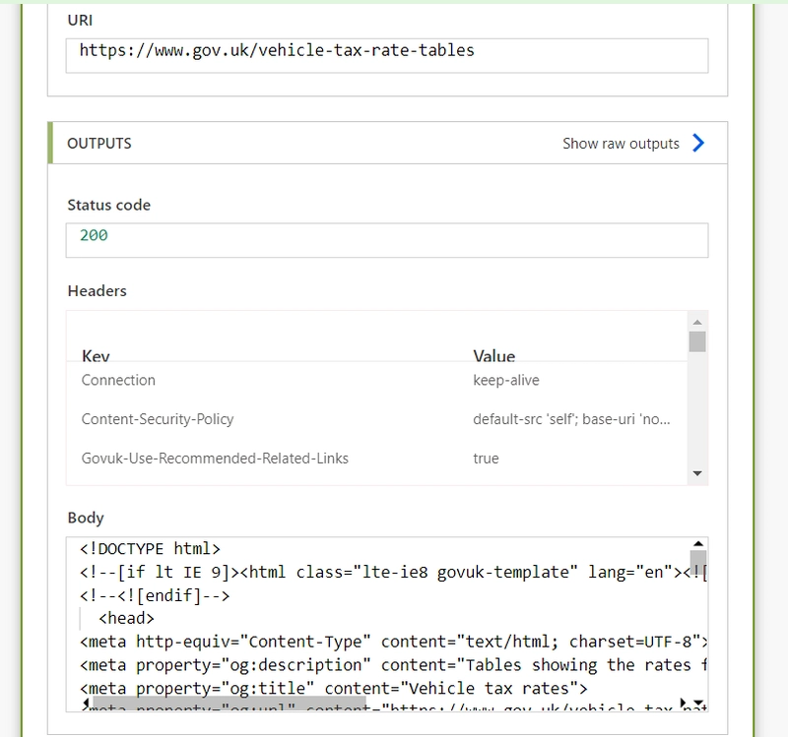Select the Govuk-Use-Recommended-Related-Links row
Viewport: 788px width, 737px height.
[377, 459]
